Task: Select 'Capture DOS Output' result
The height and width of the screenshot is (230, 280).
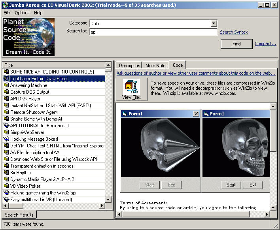Action: coord(54,92)
